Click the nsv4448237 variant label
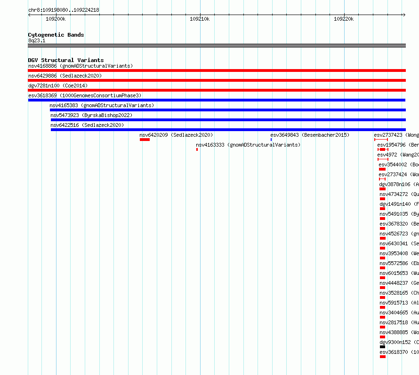 pyautogui.click(x=399, y=283)
